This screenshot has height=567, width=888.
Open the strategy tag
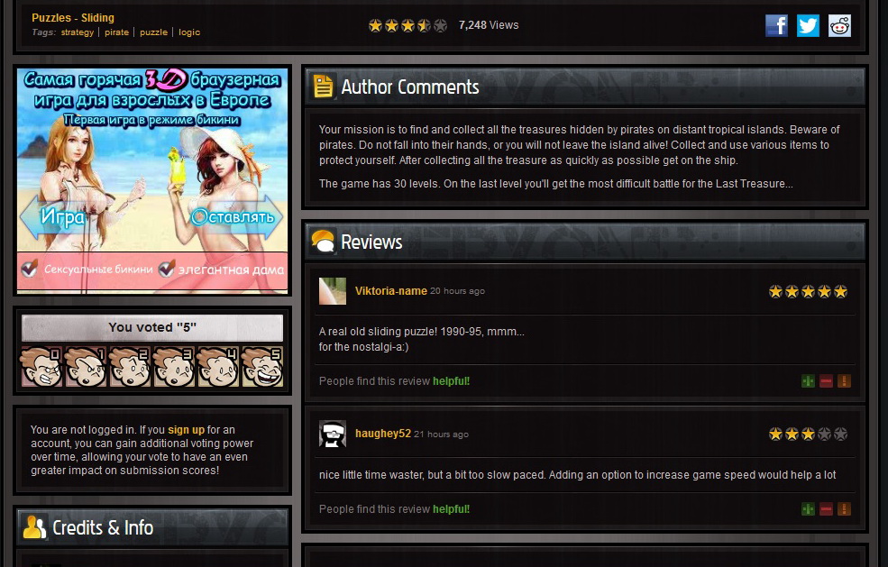78,32
